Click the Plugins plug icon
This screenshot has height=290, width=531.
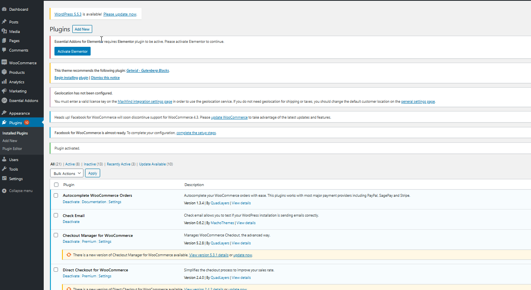click(x=4, y=123)
